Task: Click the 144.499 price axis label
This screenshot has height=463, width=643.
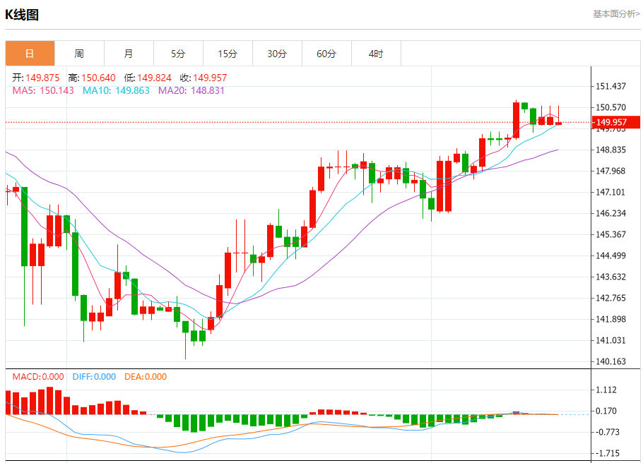Action: tap(610, 255)
